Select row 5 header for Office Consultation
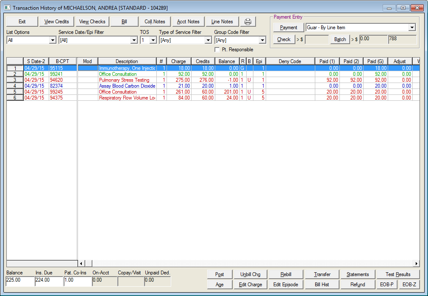 [x=15, y=92]
